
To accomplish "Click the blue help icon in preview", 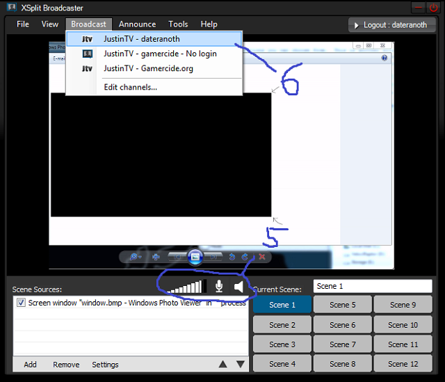I will [x=385, y=58].
